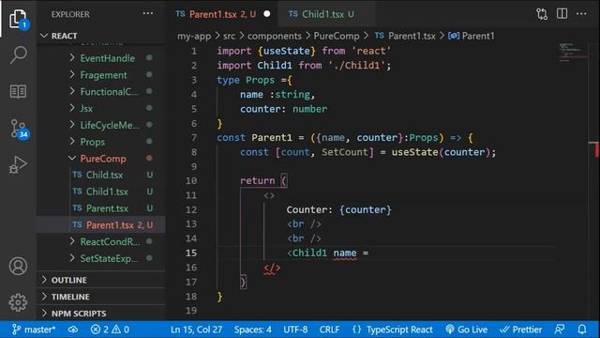Change indentation via Spaces: 4

pos(252,330)
